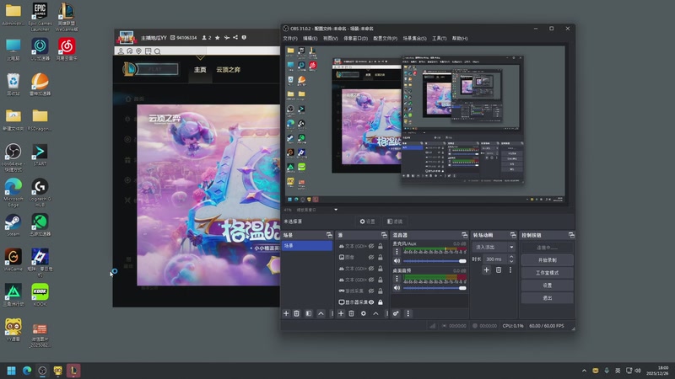Viewport: 675px width, 379px height.
Task: Open 编辑(E) menu in OBS
Action: pyautogui.click(x=310, y=38)
